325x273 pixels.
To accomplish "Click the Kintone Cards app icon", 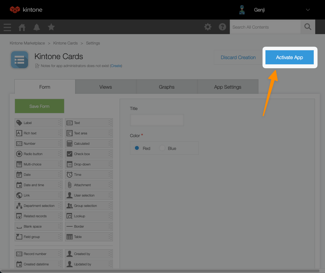I will 20,60.
